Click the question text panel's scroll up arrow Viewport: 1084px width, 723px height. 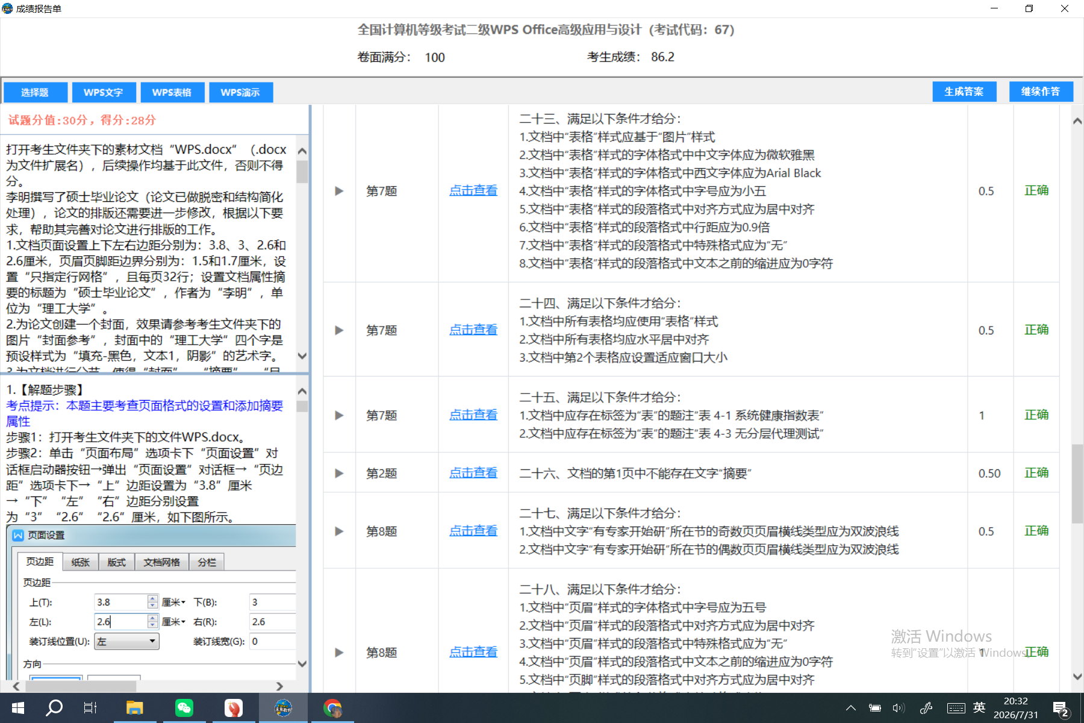click(x=302, y=151)
